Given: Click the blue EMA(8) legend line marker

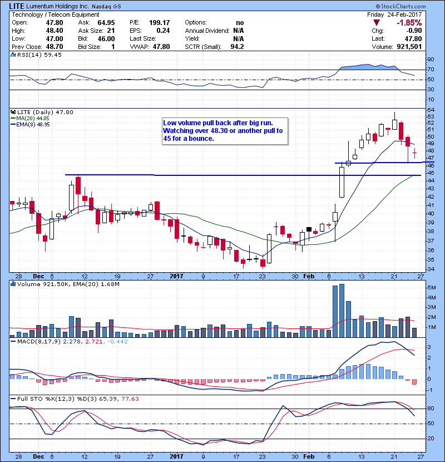Looking at the screenshot, I should tap(13, 125).
